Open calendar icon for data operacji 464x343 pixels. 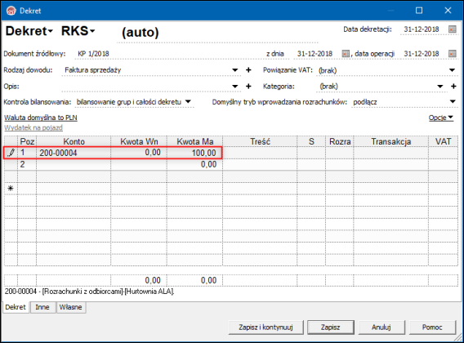click(453, 54)
